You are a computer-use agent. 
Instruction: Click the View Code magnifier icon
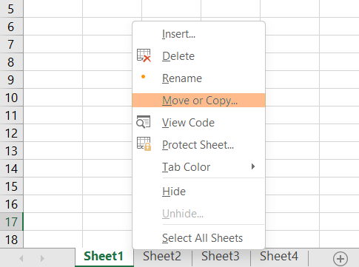tap(144, 122)
